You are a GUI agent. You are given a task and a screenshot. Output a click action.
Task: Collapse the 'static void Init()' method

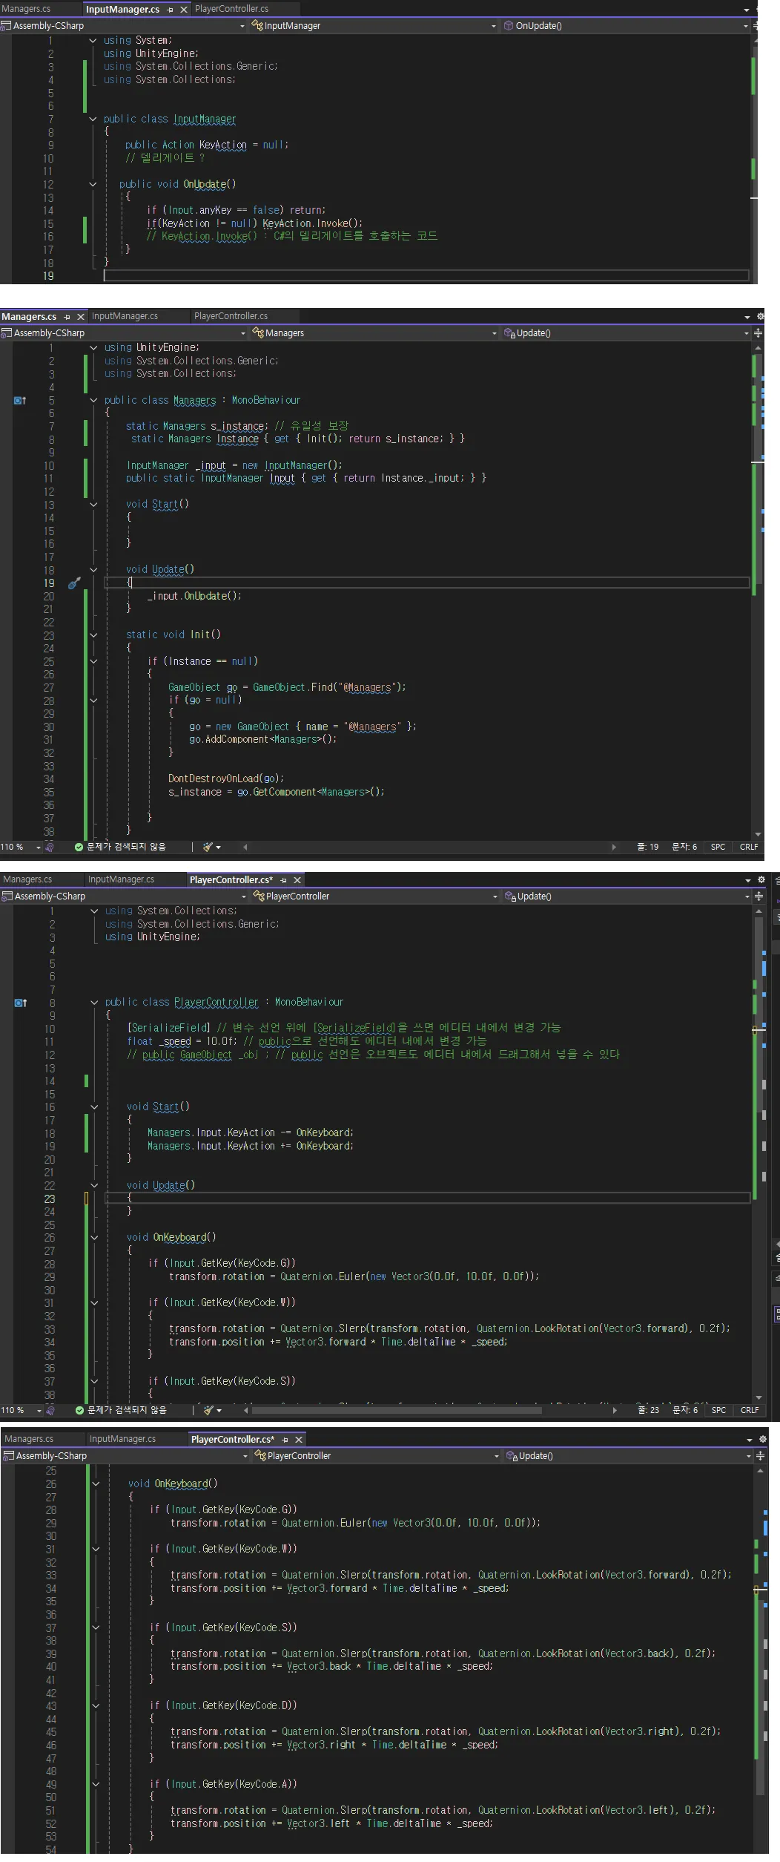[x=93, y=635]
